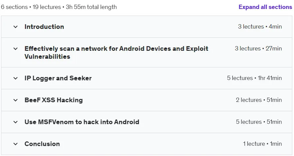This screenshot has height=156, width=294.
Task: Toggle chevron for Use MSFVenom section
Action: [16, 122]
